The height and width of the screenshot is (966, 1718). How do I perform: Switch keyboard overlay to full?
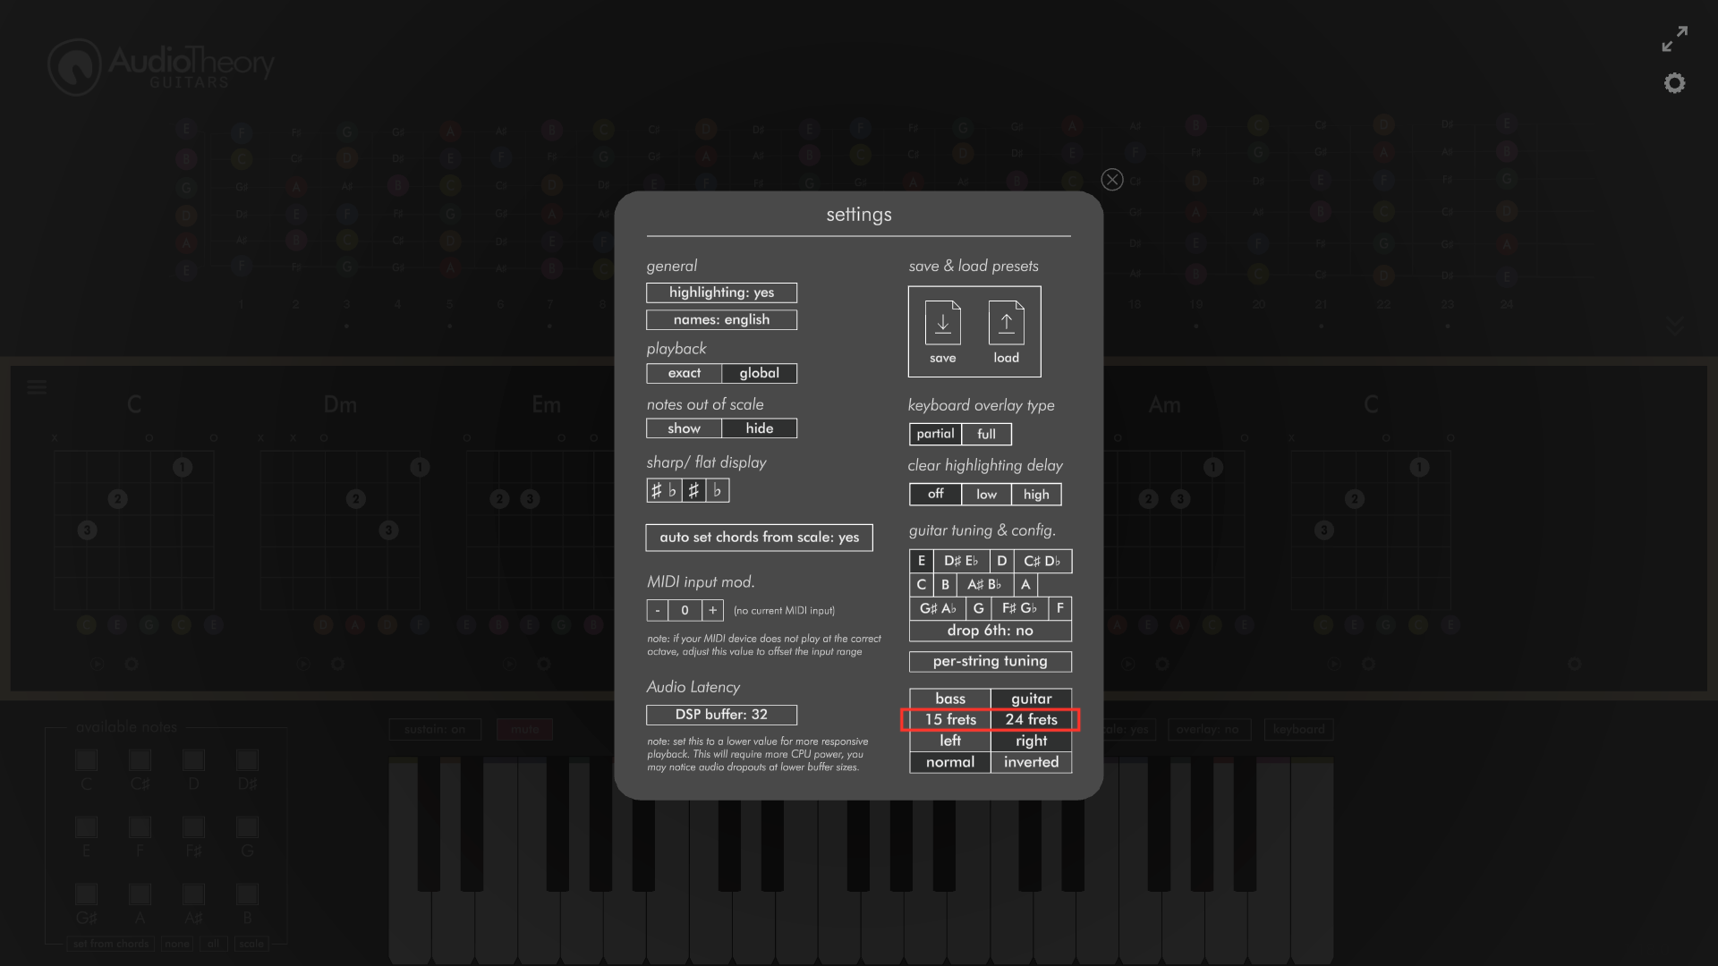pyautogui.click(x=986, y=433)
